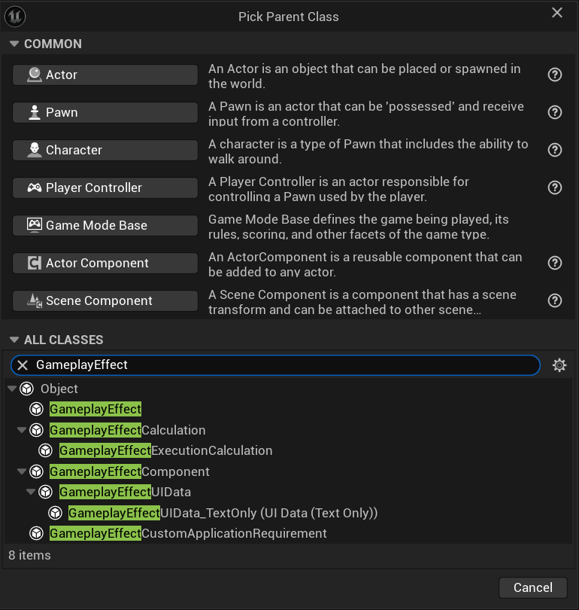This screenshot has height=610, width=579.
Task: Choose Game Mode Base as parent
Action: (105, 225)
